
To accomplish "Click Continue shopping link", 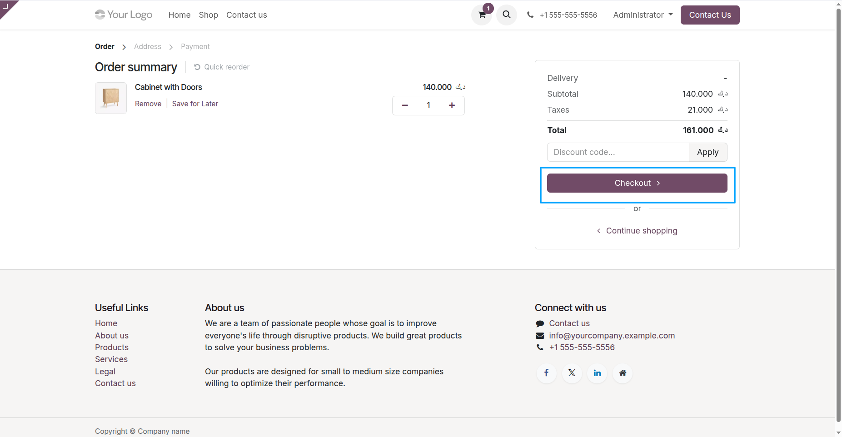I will click(637, 231).
